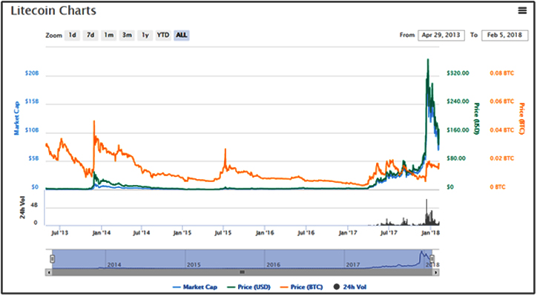Image resolution: width=537 pixels, height=296 pixels.
Task: Click the Jan '15 x-axis label
Action: click(182, 233)
